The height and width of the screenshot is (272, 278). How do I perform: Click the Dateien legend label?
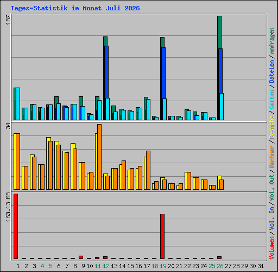coord(272,72)
